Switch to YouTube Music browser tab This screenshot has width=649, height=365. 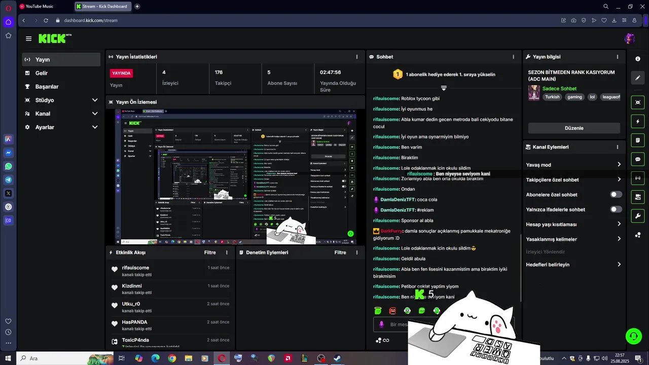[45, 7]
